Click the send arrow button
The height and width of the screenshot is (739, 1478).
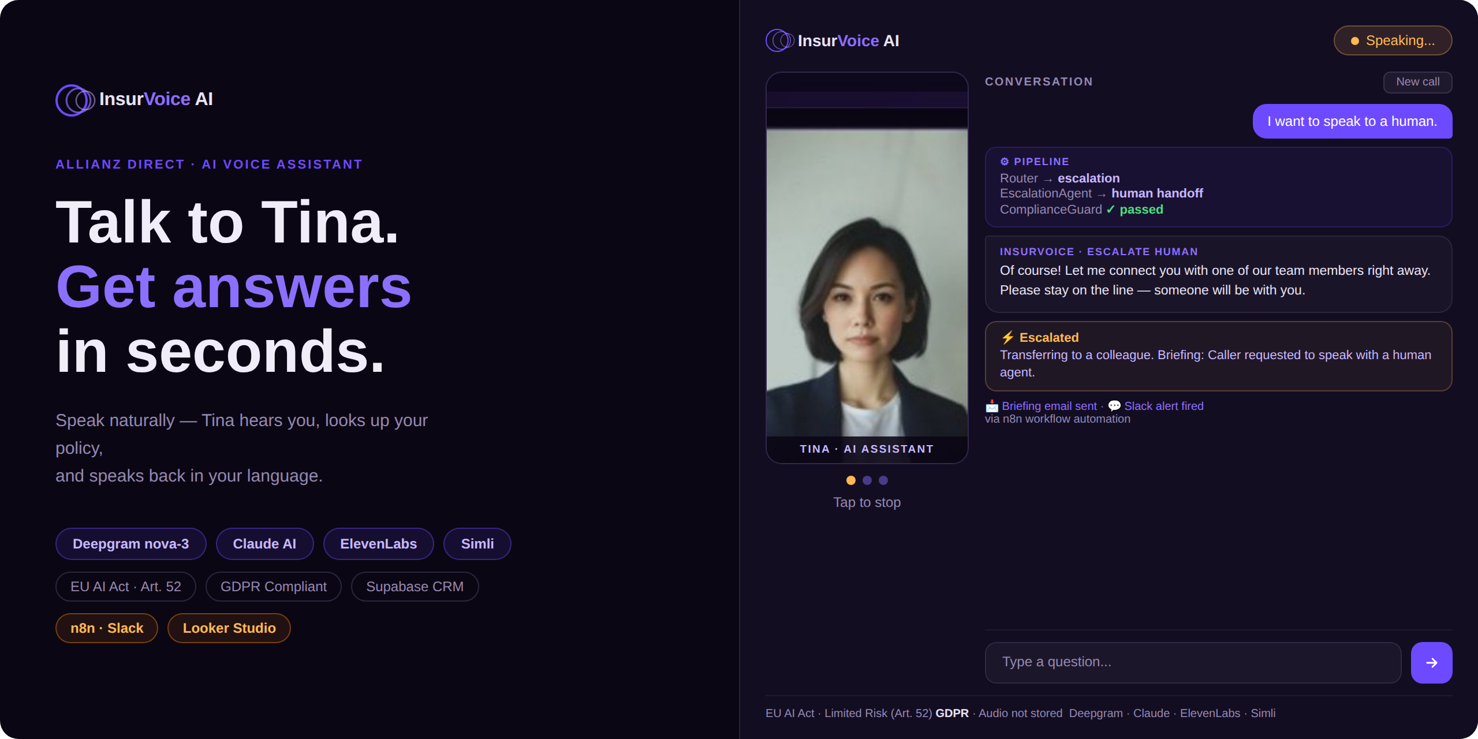pos(1431,663)
